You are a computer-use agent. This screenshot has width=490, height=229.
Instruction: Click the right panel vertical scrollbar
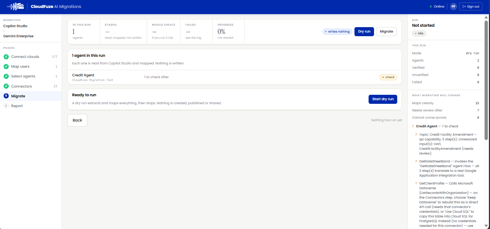(x=486, y=80)
